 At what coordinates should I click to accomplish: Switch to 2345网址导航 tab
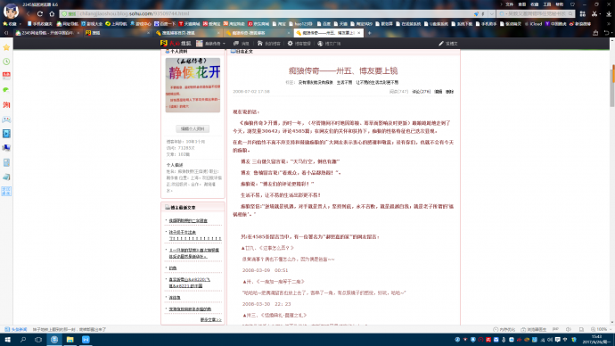click(46, 33)
